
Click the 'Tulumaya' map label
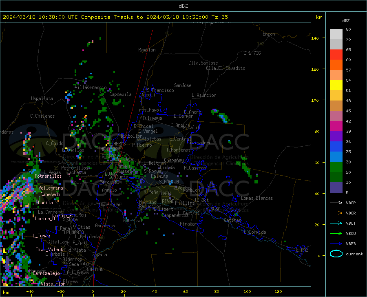tap(153, 118)
